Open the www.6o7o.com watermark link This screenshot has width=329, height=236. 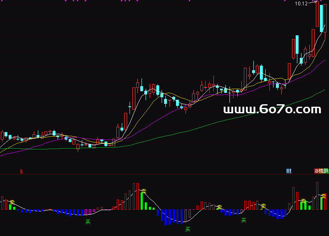pos(272,109)
